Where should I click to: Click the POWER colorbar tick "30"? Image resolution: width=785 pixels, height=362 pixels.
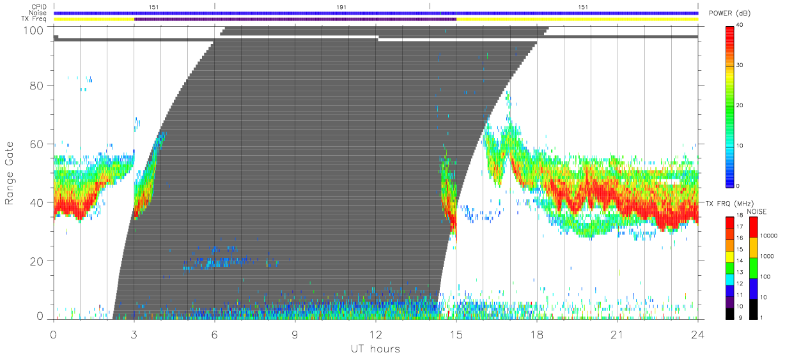pos(741,65)
